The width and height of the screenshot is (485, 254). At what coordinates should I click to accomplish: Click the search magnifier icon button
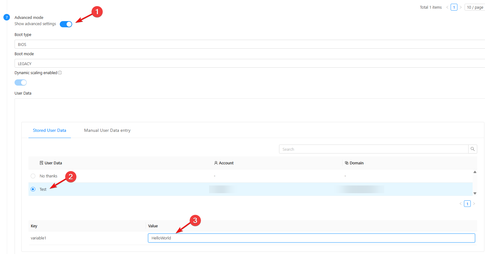(473, 149)
